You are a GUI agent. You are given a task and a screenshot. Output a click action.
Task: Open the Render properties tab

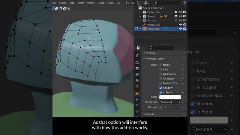tap(137, 63)
